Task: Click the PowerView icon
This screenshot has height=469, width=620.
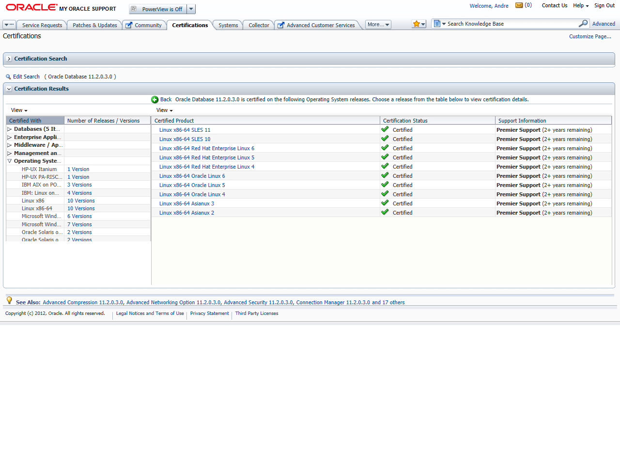Action: [134, 9]
